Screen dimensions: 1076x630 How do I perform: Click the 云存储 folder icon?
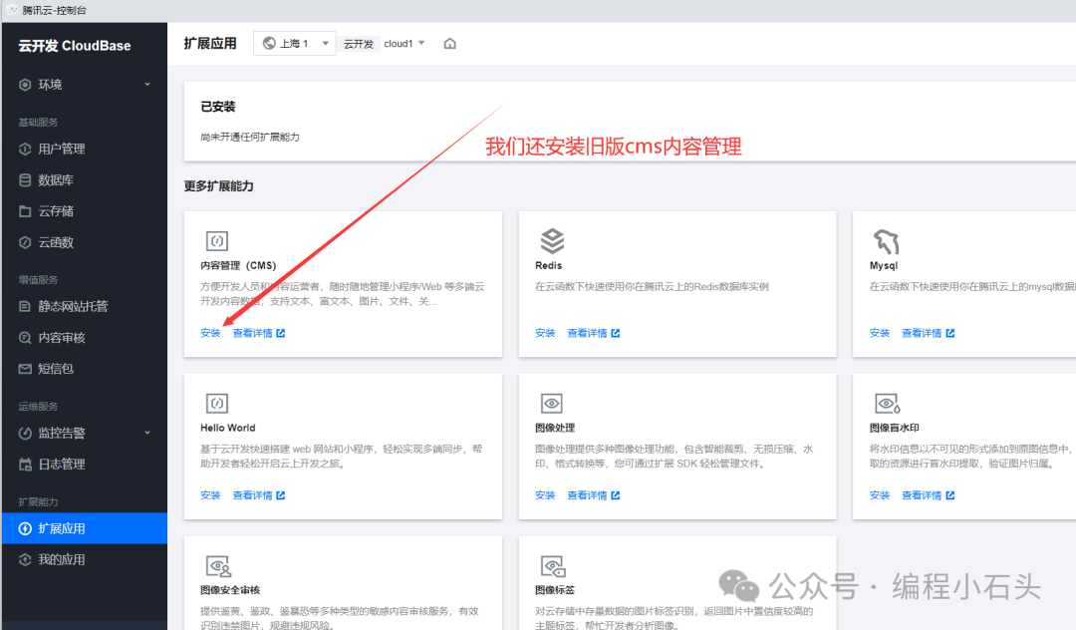tap(25, 211)
